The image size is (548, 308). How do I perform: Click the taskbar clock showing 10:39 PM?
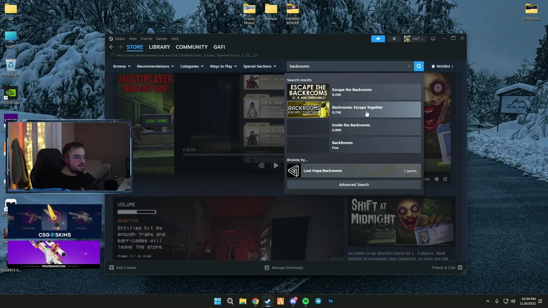(528, 301)
